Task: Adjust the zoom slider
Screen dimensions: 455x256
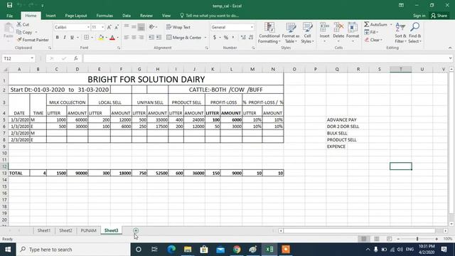Action: pyautogui.click(x=417, y=239)
